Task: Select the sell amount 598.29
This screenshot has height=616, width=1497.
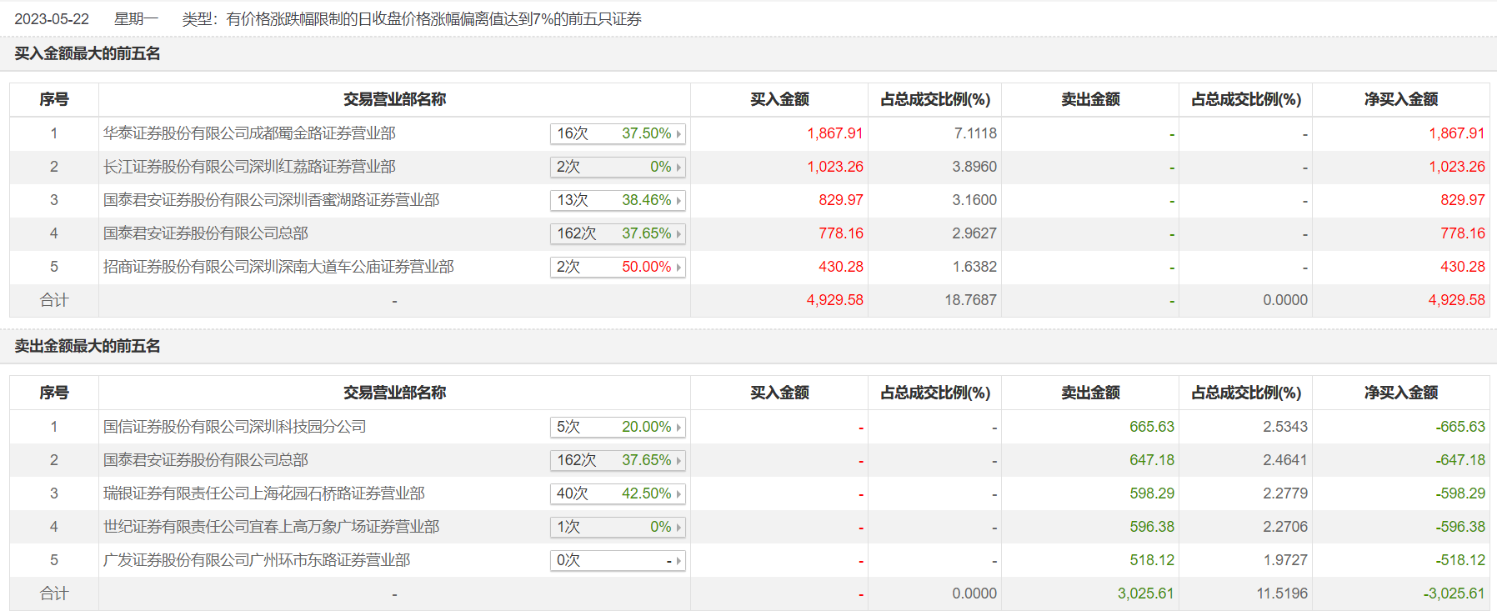Action: 1152,493
